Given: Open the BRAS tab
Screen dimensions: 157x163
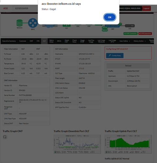Looking at the screenshot, I should (59, 41).
